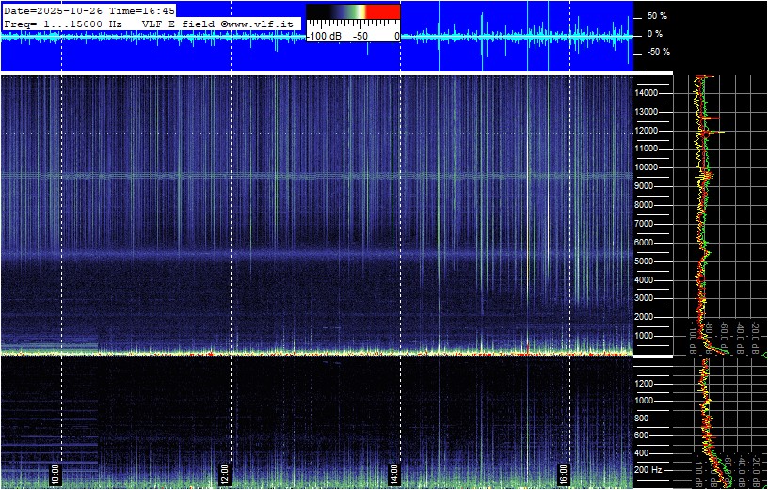Screen dimensions: 768x490
Task: Select the 12:00 time marker label
Action: [x=225, y=472]
